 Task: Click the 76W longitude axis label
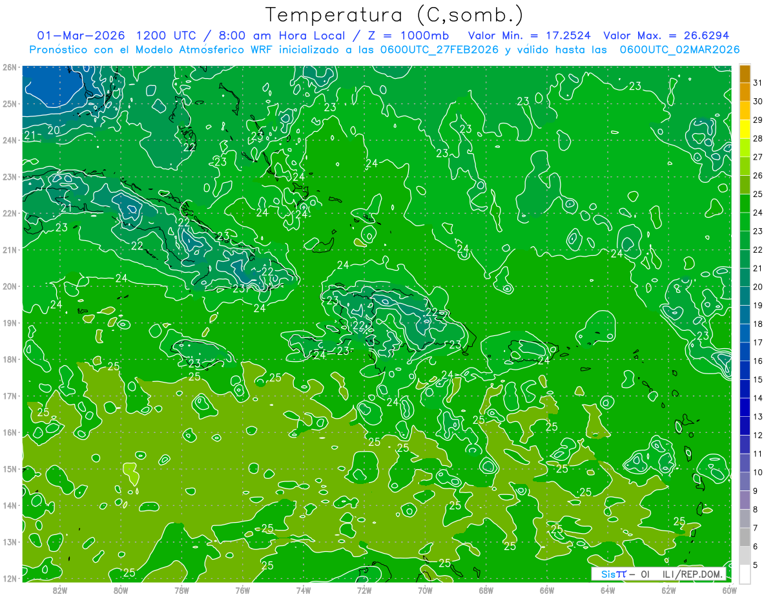242,589
